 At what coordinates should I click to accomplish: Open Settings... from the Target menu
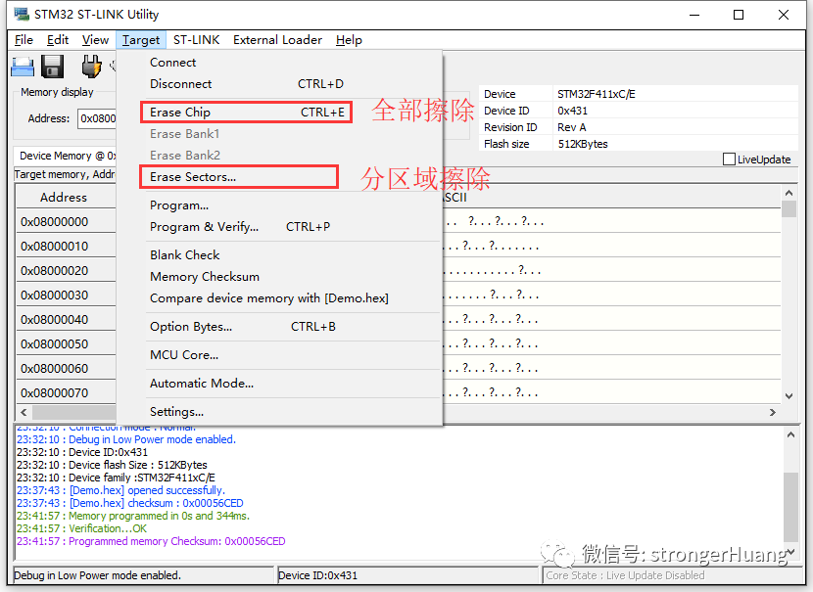(x=280, y=412)
